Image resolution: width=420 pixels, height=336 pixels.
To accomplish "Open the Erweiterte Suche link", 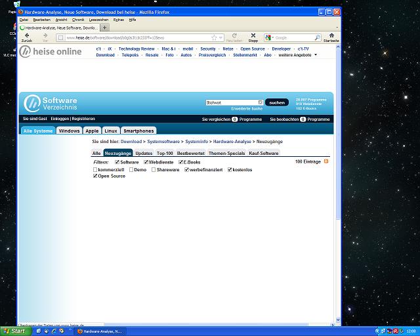I will tap(247, 108).
